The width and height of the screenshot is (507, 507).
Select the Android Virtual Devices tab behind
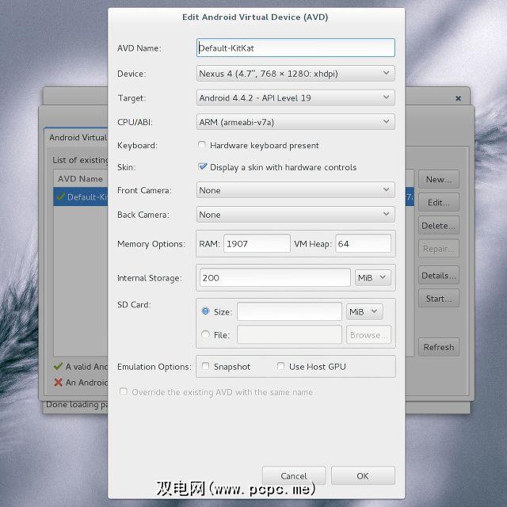pyautogui.click(x=77, y=137)
